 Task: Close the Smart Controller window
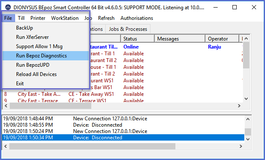click(254, 7)
